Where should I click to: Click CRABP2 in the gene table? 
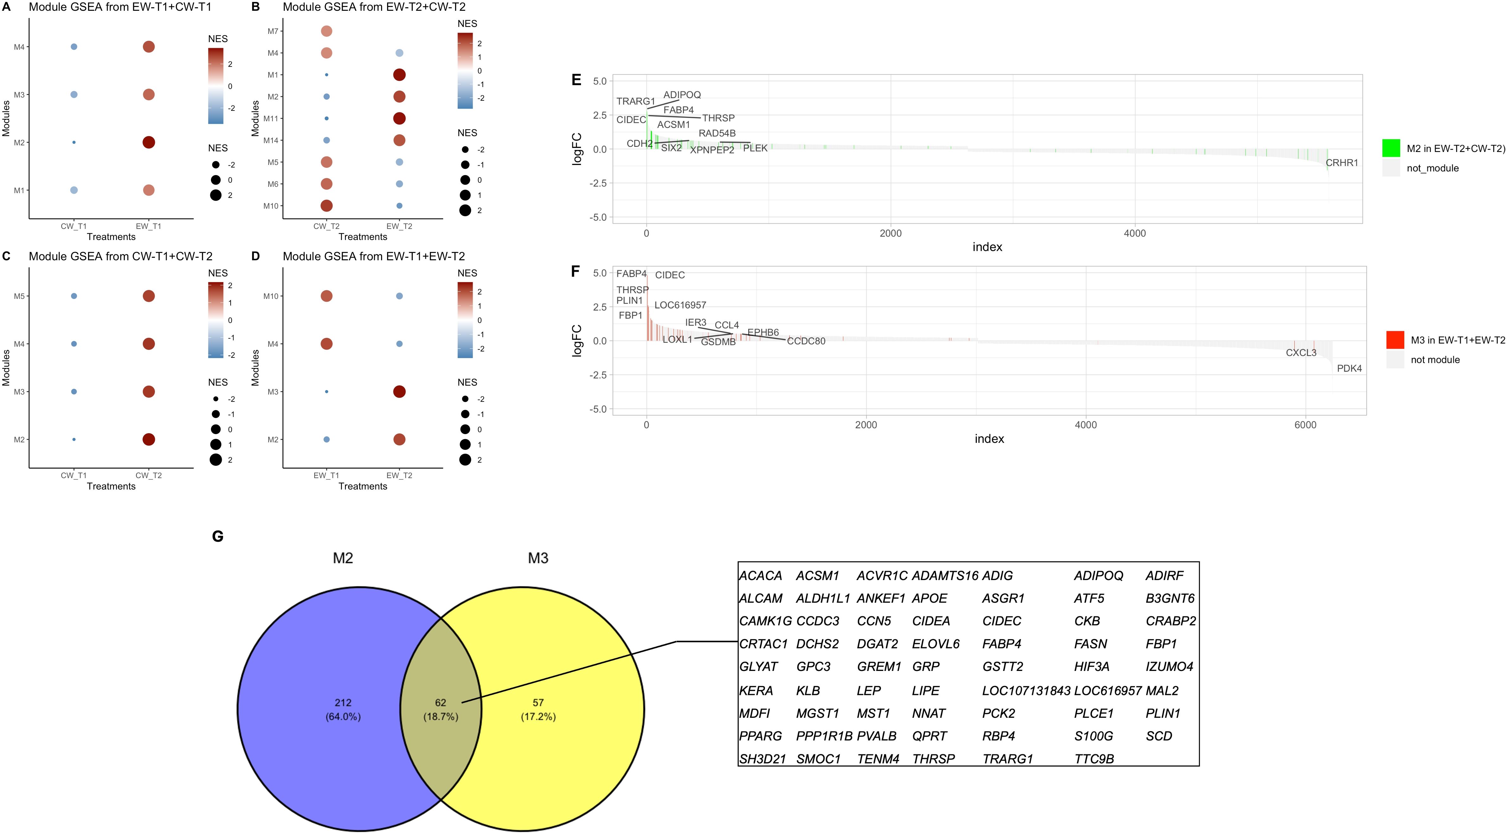[x=1171, y=621]
